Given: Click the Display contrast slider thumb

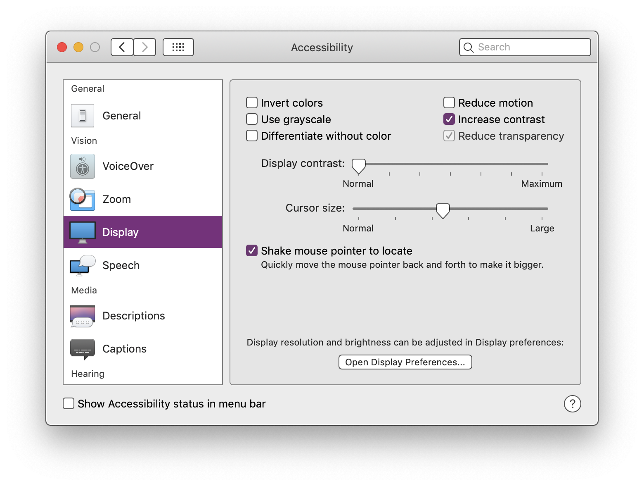Looking at the screenshot, I should (359, 166).
